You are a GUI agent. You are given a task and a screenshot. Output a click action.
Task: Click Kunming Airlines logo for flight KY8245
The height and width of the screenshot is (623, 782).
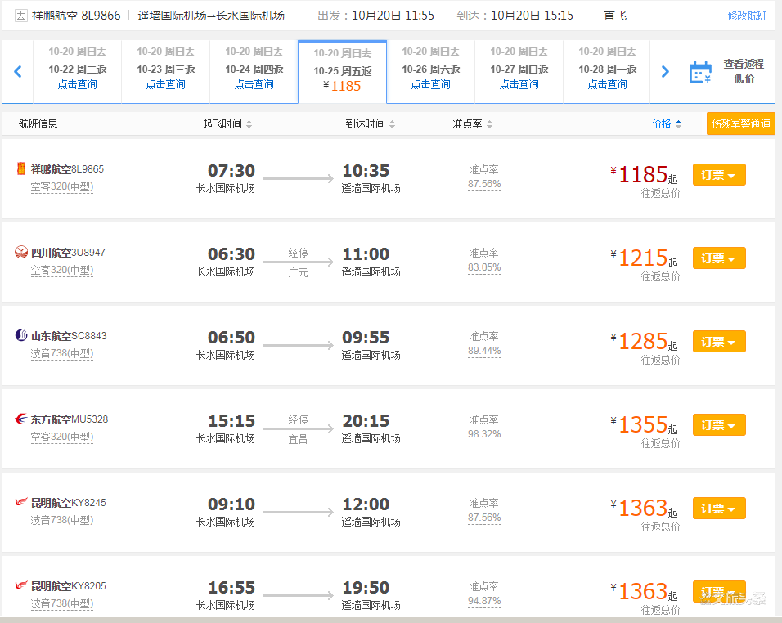tap(21, 503)
